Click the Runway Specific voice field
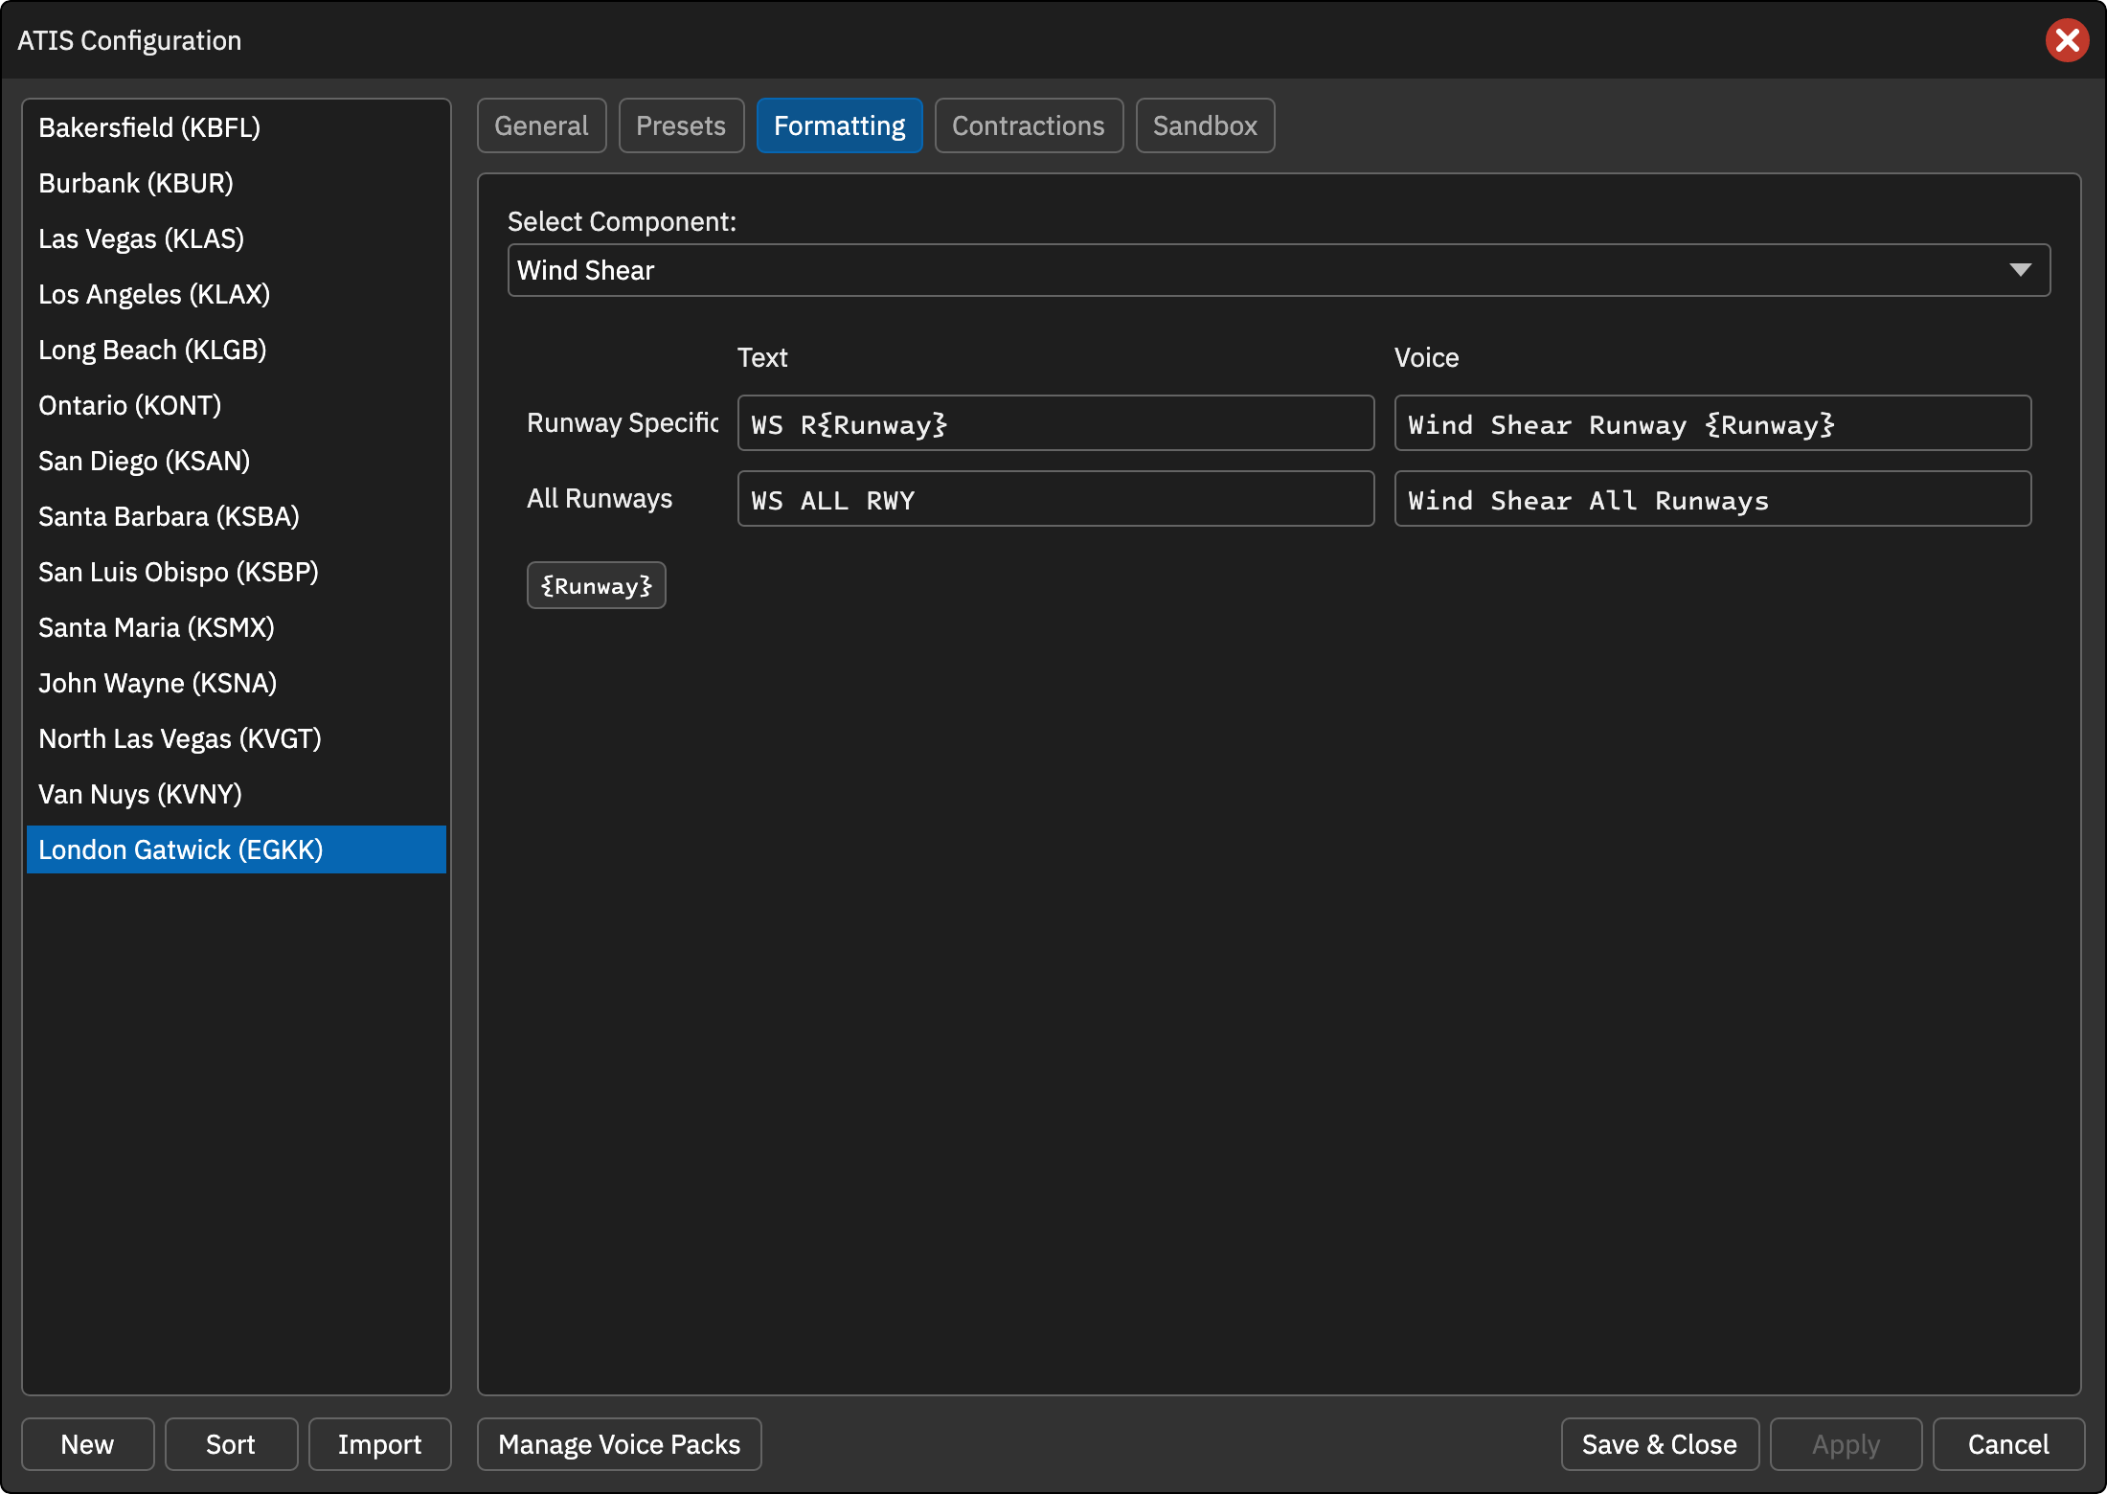Viewport: 2107px width, 1494px height. [1712, 423]
